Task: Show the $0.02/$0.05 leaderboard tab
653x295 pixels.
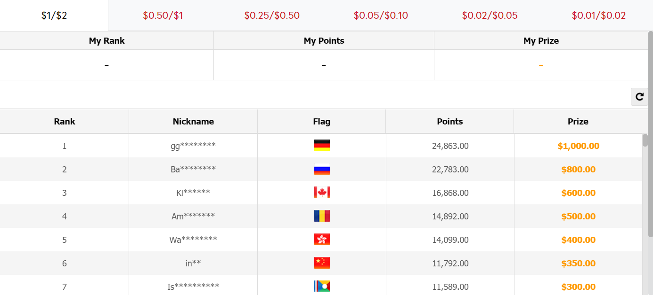Action: tap(490, 16)
